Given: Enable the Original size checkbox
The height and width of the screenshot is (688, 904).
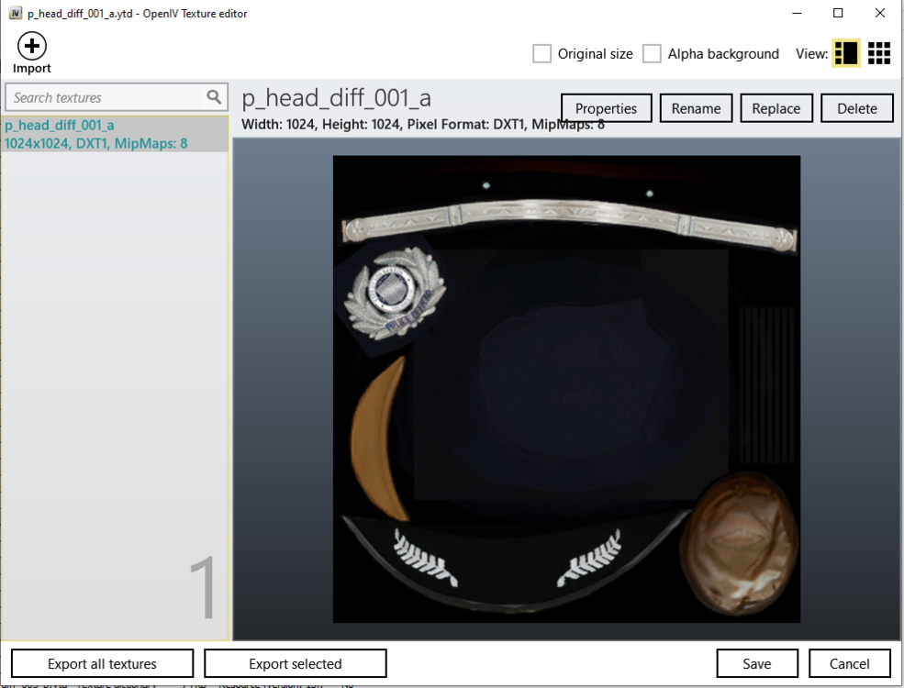Looking at the screenshot, I should 541,53.
